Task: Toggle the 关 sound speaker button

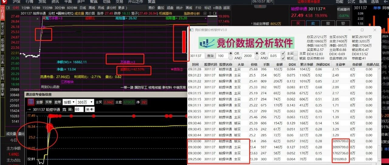Action: (x=89, y=109)
